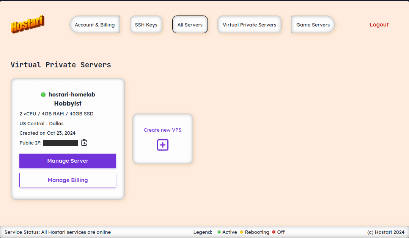Click the green status dot beside hostari-homelab

tap(43, 95)
